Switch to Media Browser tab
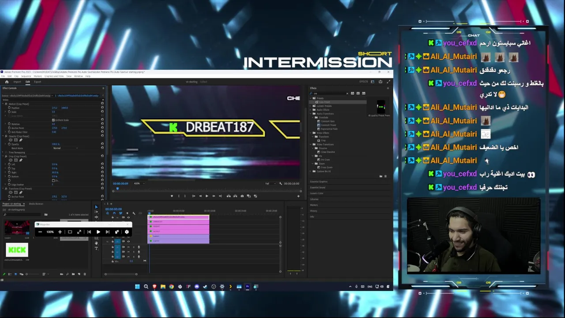 click(x=36, y=204)
